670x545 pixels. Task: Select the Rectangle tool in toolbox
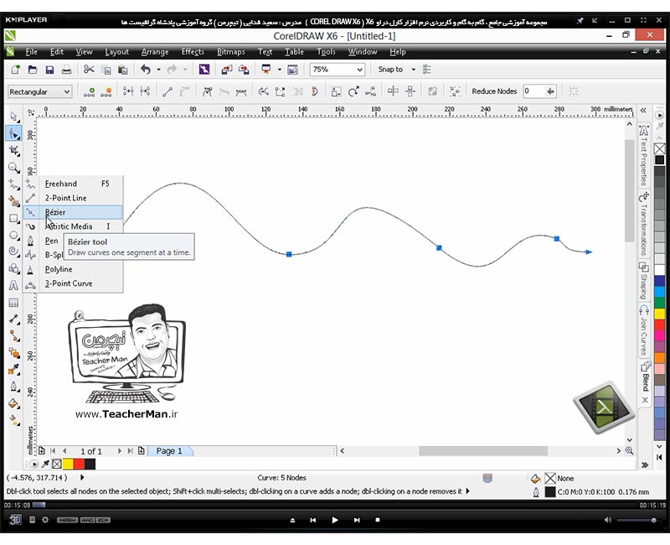coord(13,219)
